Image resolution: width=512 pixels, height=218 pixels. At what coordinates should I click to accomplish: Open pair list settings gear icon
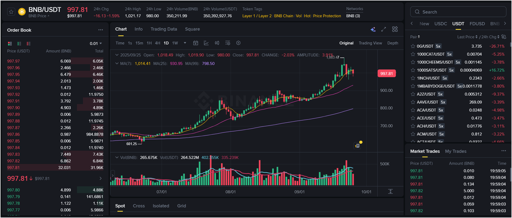pos(504,37)
